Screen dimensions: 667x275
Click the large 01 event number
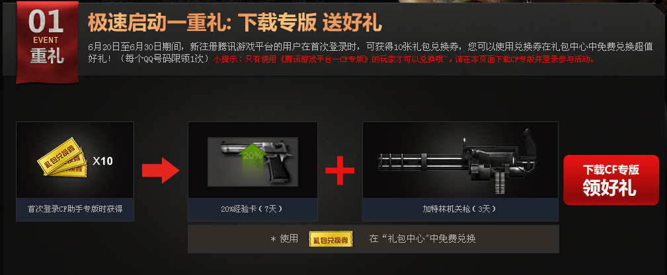[46, 22]
